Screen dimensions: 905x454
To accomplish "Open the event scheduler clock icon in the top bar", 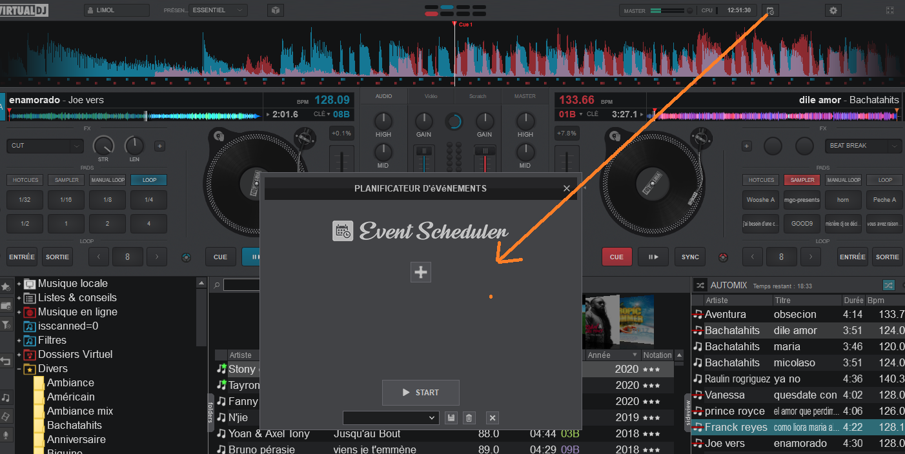I will (x=770, y=10).
